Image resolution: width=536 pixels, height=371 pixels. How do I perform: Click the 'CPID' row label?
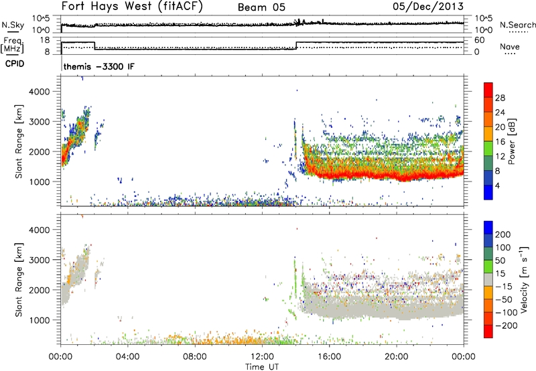click(x=15, y=64)
